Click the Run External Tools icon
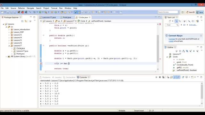 tap(45, 12)
